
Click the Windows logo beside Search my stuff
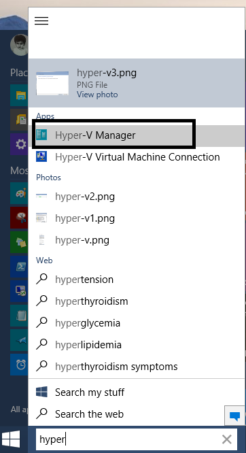pyautogui.click(x=41, y=392)
